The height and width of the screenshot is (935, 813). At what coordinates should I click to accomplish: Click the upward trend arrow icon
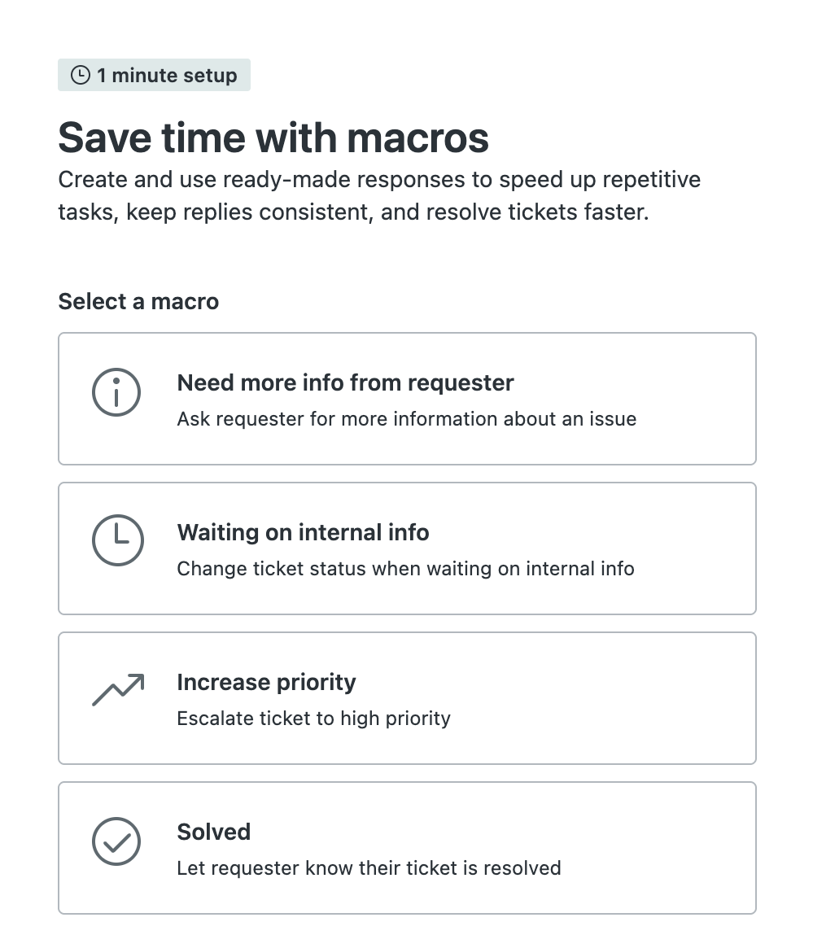(x=118, y=690)
